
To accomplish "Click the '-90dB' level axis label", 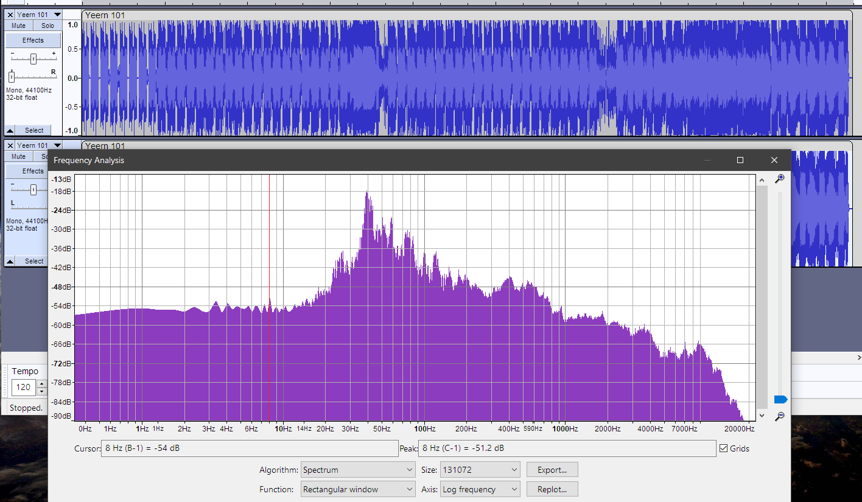I will pyautogui.click(x=61, y=416).
